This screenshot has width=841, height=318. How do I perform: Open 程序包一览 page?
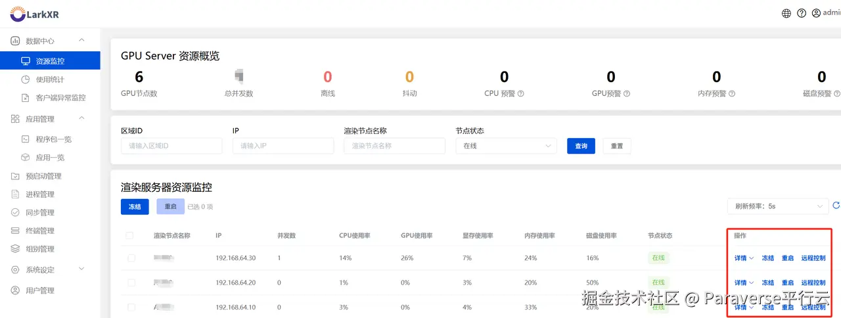(53, 139)
